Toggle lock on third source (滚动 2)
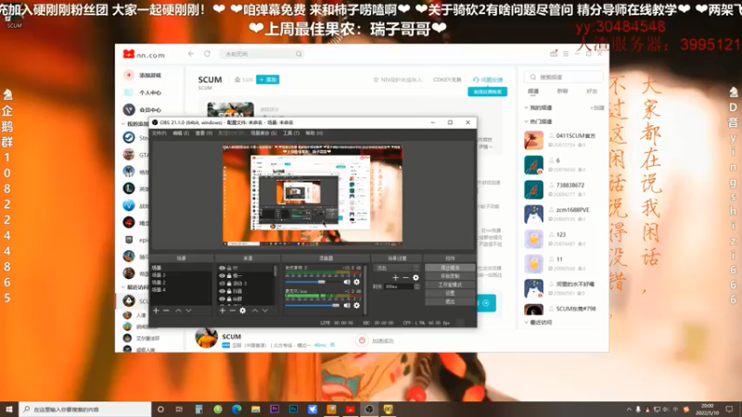Image resolution: width=742 pixels, height=417 pixels. point(229,284)
